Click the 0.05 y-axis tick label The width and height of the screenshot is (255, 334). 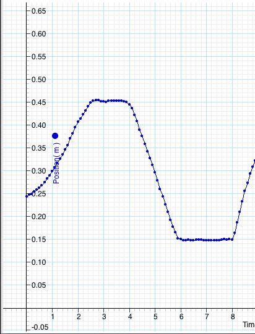point(38,285)
